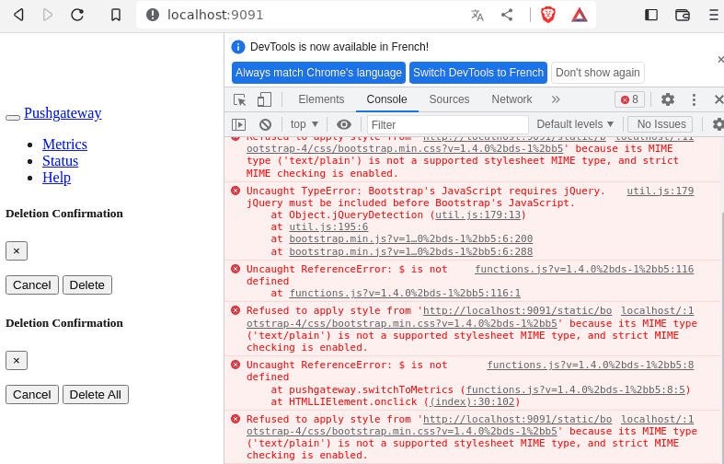The width and height of the screenshot is (724, 464).
Task: Close first Deletion Confirmation with × above Delete
Action: (x=17, y=251)
